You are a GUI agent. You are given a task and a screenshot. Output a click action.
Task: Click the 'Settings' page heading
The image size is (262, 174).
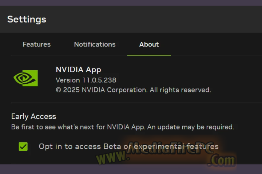tap(27, 20)
